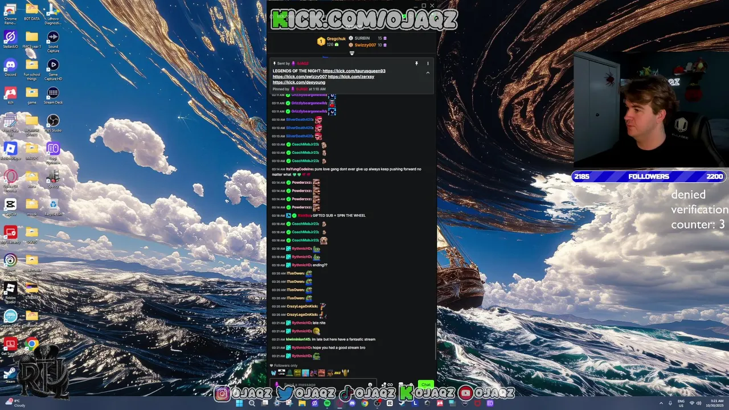The image size is (729, 410).
Task: Open the CapCut desktop shortcut
Action: (x=10, y=207)
